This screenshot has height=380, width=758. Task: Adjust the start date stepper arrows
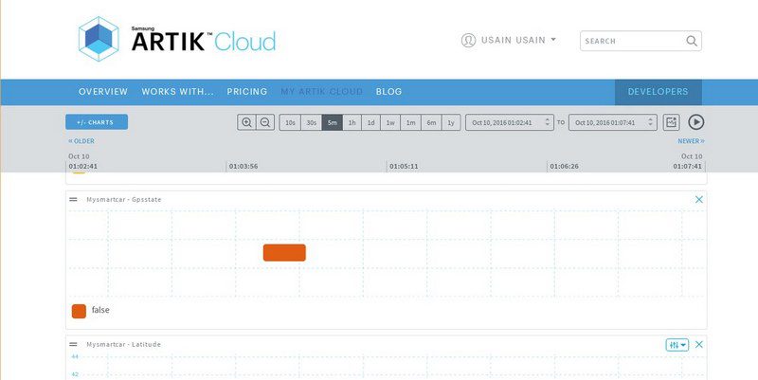pyautogui.click(x=548, y=123)
